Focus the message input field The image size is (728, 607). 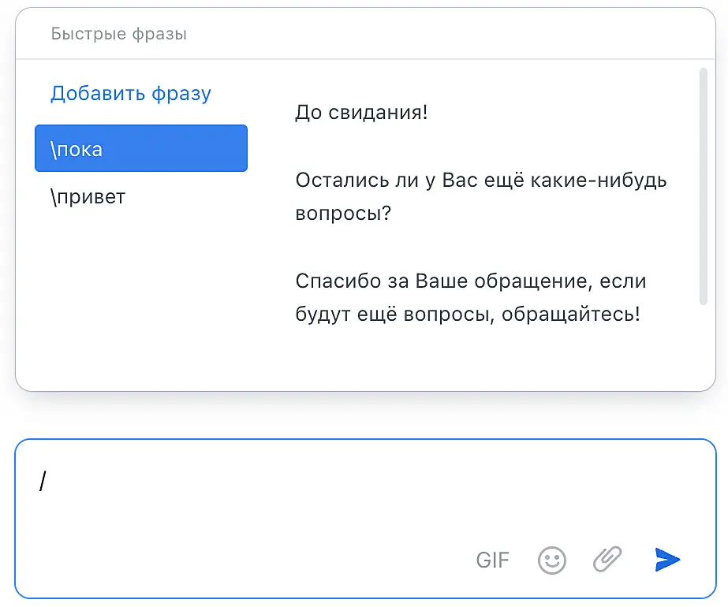pos(315,505)
